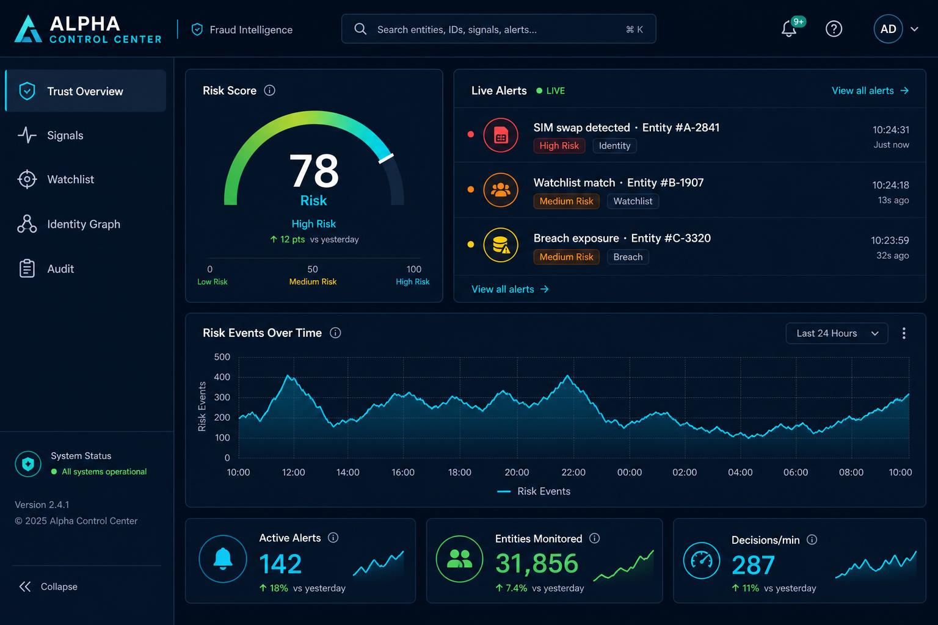Click the Active Alerts sparkline chart
The width and height of the screenshot is (938, 625).
point(379,563)
